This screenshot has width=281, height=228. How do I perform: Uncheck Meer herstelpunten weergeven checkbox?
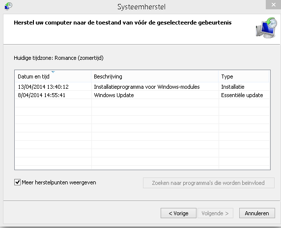point(17,182)
